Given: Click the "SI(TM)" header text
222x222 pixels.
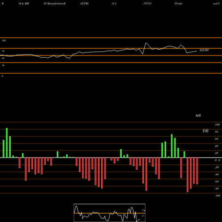Looking at the screenshot, I should point(84,4).
